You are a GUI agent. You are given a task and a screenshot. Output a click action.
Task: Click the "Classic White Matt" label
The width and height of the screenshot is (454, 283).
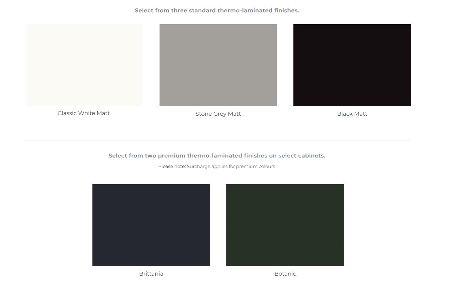[84, 113]
